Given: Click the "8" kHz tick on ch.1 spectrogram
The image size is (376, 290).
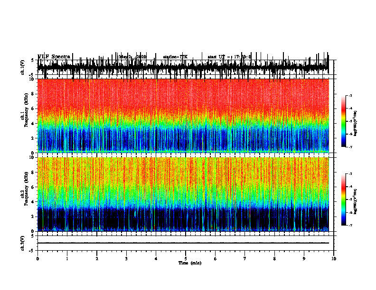Looking at the screenshot, I should click(33, 94).
